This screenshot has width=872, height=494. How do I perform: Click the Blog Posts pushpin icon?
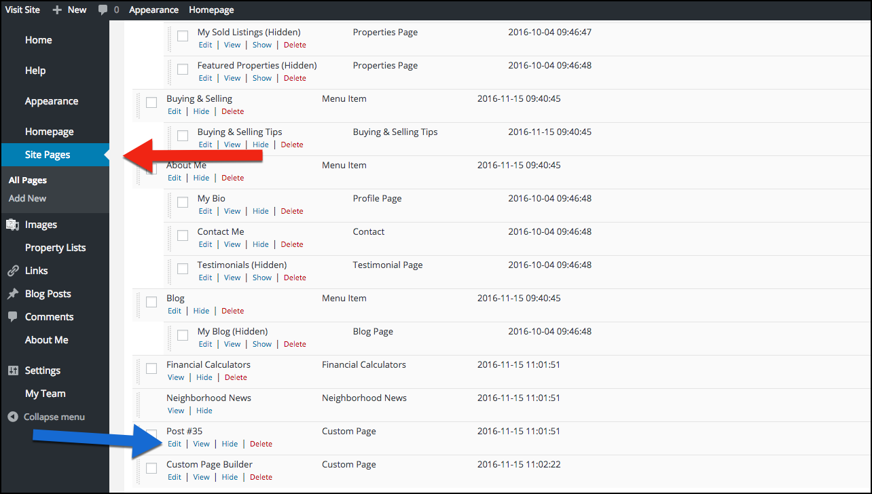(x=12, y=294)
